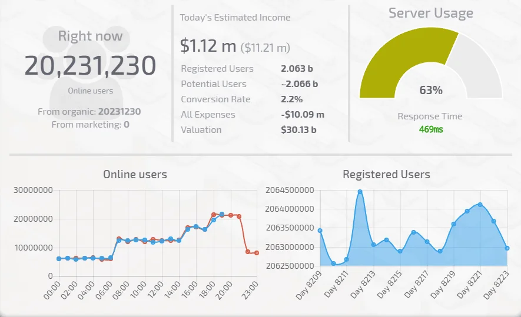Select the Registered Users 2.063 b value
The height and width of the screenshot is (317, 521).
(x=297, y=69)
